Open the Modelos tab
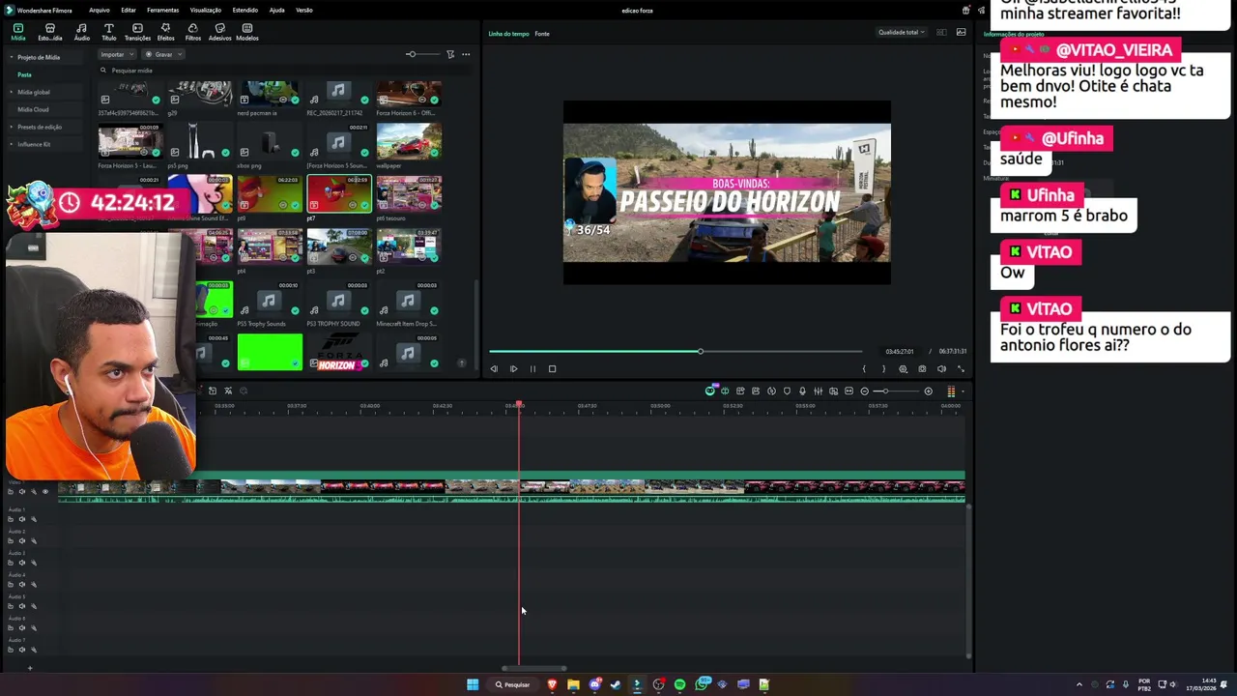 (x=247, y=32)
